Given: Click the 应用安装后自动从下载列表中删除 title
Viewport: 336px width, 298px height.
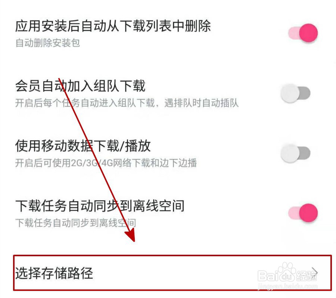Looking at the screenshot, I should 113,26.
